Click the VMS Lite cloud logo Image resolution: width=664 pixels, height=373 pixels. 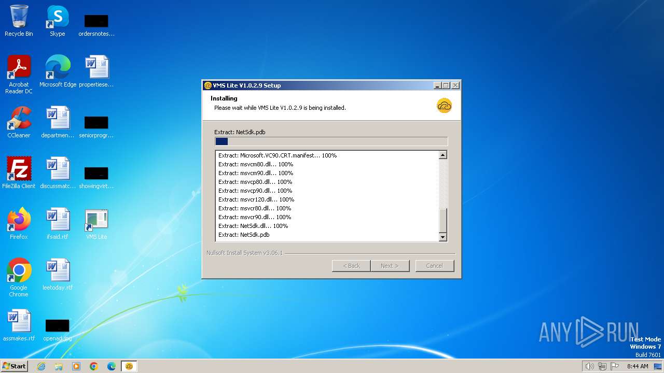(445, 105)
